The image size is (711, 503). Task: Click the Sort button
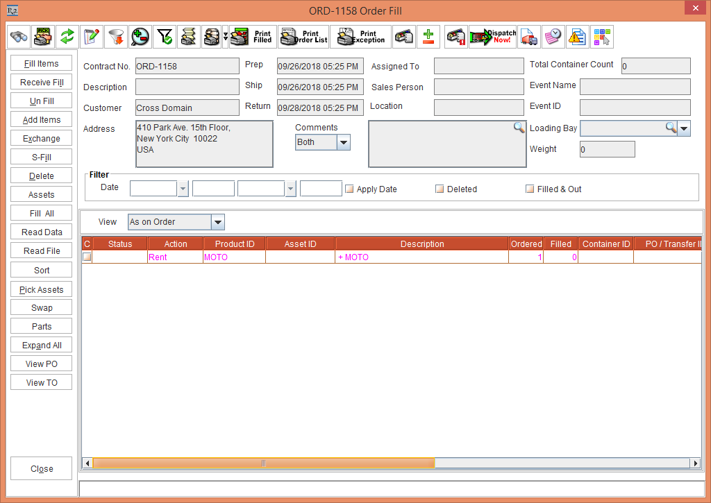pos(41,270)
